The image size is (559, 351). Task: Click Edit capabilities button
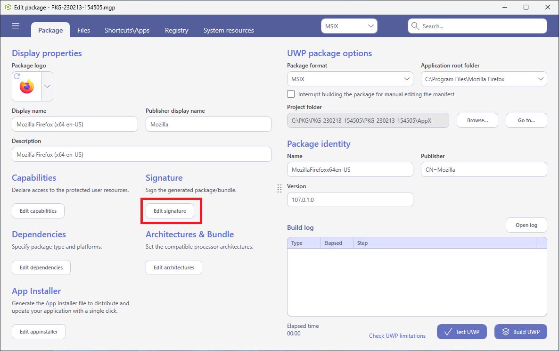pos(38,211)
